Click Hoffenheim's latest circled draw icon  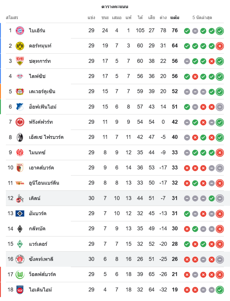tap(220, 107)
